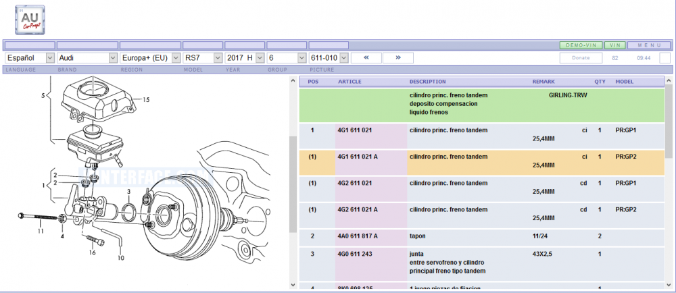Click the diagram panel scroll down arrow
The image size is (676, 293).
coord(293,285)
